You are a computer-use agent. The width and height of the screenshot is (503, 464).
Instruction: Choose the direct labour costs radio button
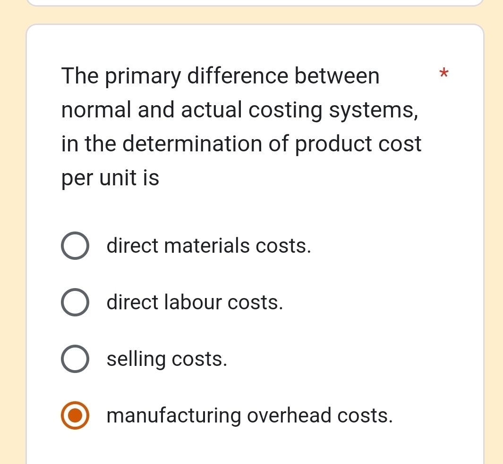pos(75,303)
